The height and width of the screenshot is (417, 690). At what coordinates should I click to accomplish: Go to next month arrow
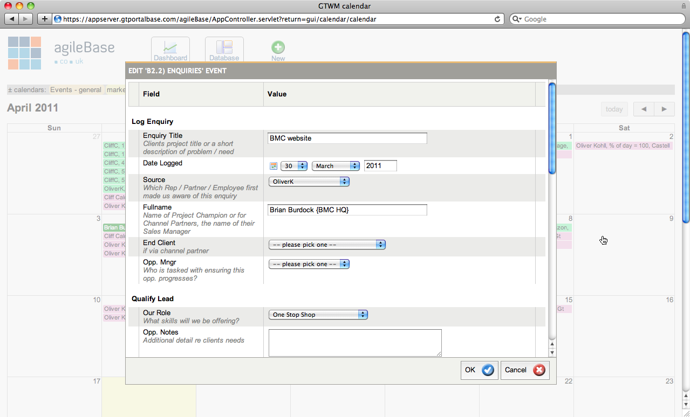(x=664, y=109)
